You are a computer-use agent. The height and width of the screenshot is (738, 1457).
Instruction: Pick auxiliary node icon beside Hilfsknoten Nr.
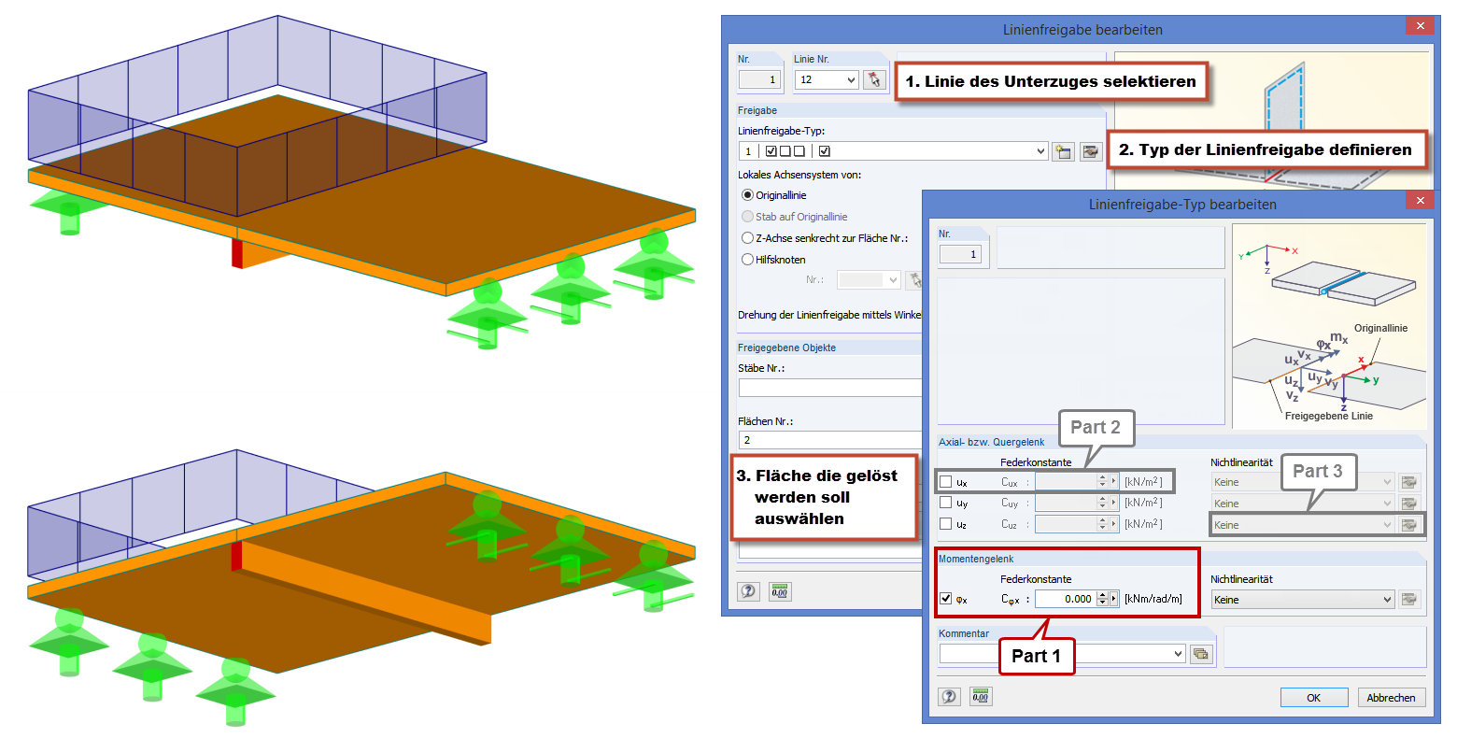click(x=915, y=280)
